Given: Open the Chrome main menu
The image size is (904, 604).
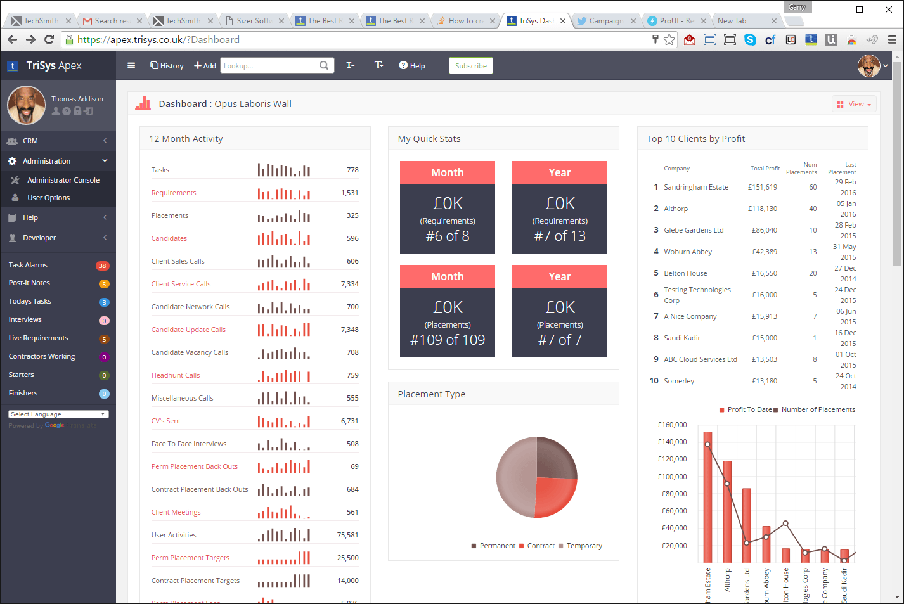Looking at the screenshot, I should 892,39.
